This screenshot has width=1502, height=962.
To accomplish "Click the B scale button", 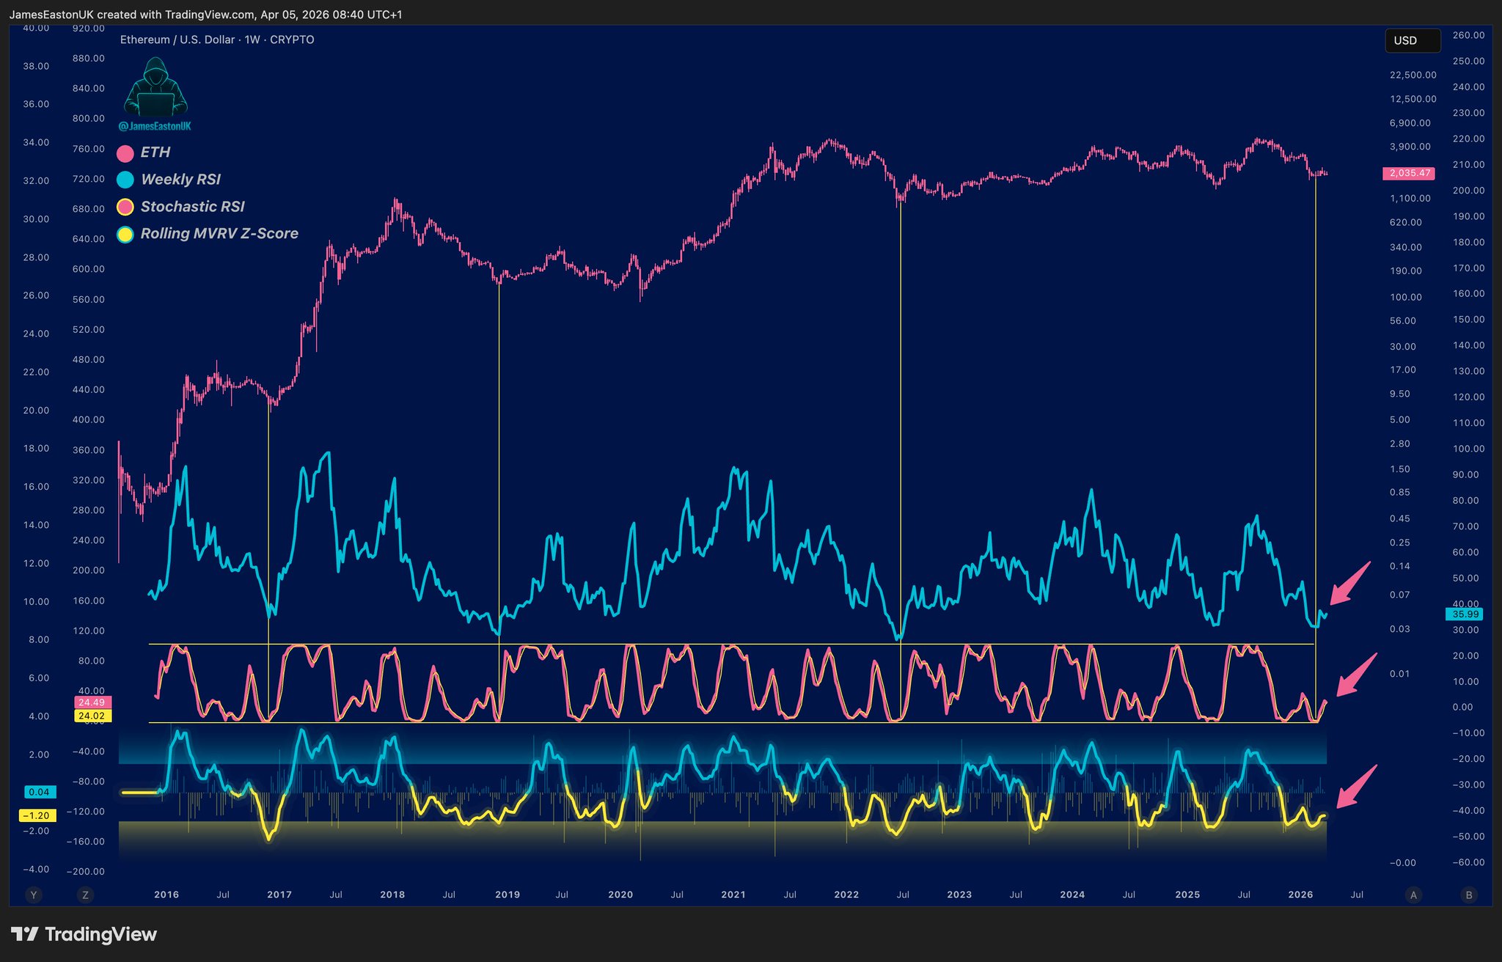I will click(1468, 895).
